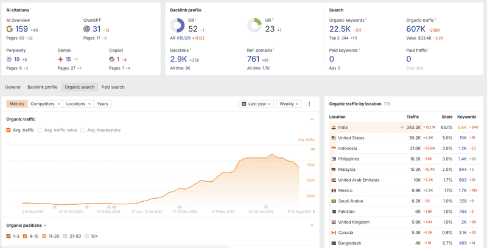The image size is (487, 248).
Task: Collapse the Organic positions section
Action: [312, 226]
